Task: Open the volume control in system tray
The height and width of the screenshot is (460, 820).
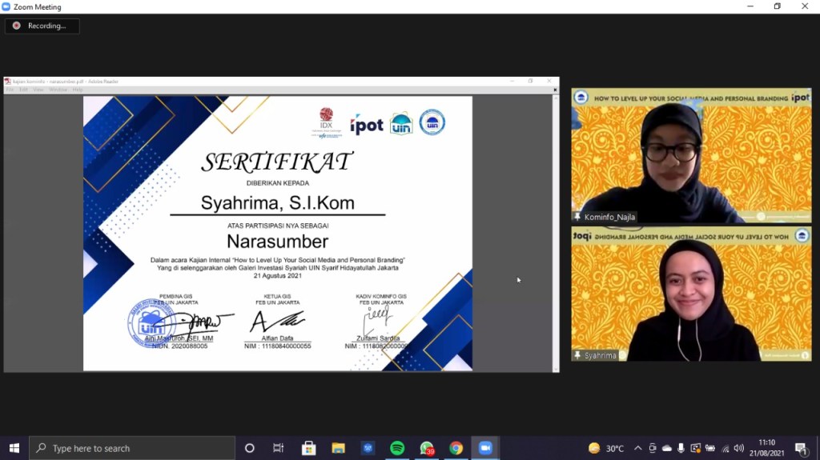Action: (x=738, y=448)
